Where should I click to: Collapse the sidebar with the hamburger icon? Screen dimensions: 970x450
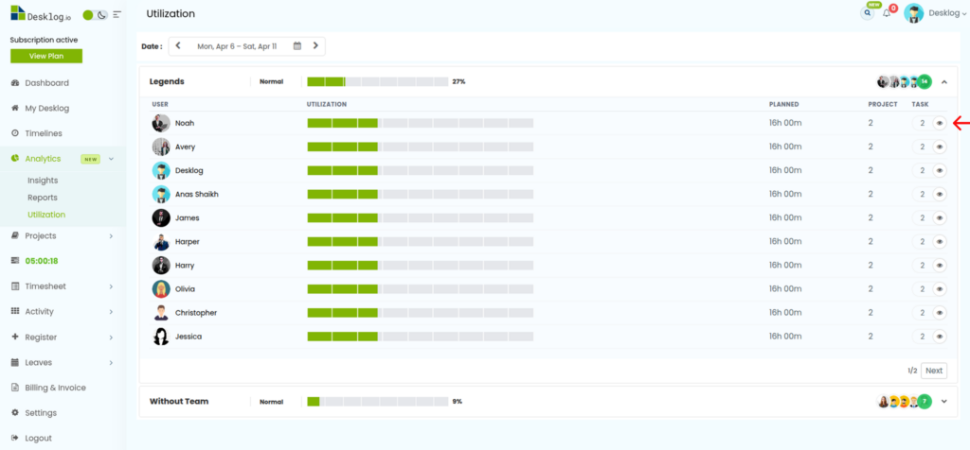pos(117,15)
